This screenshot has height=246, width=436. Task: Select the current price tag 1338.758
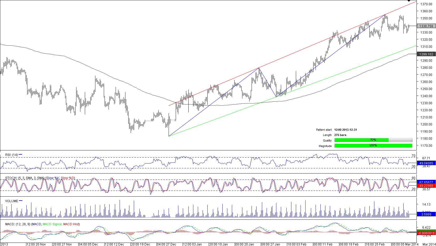click(x=426, y=26)
